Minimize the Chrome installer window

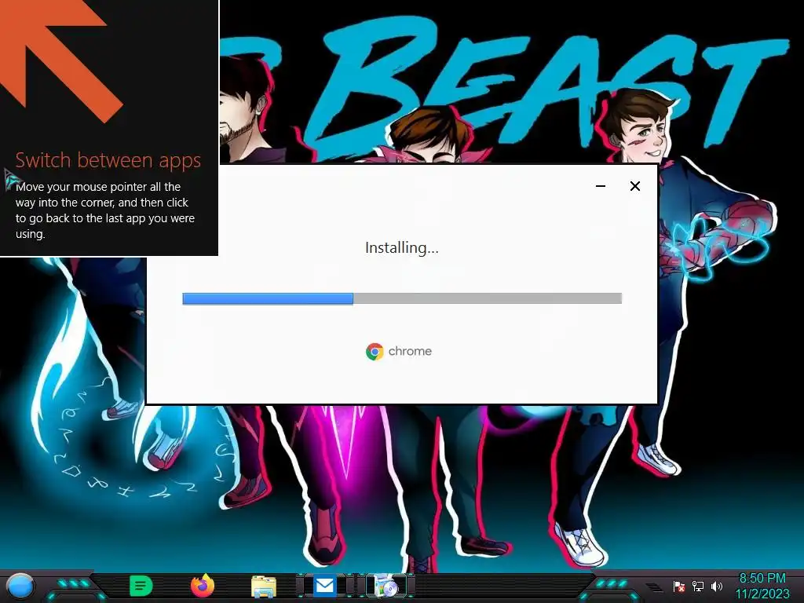601,186
